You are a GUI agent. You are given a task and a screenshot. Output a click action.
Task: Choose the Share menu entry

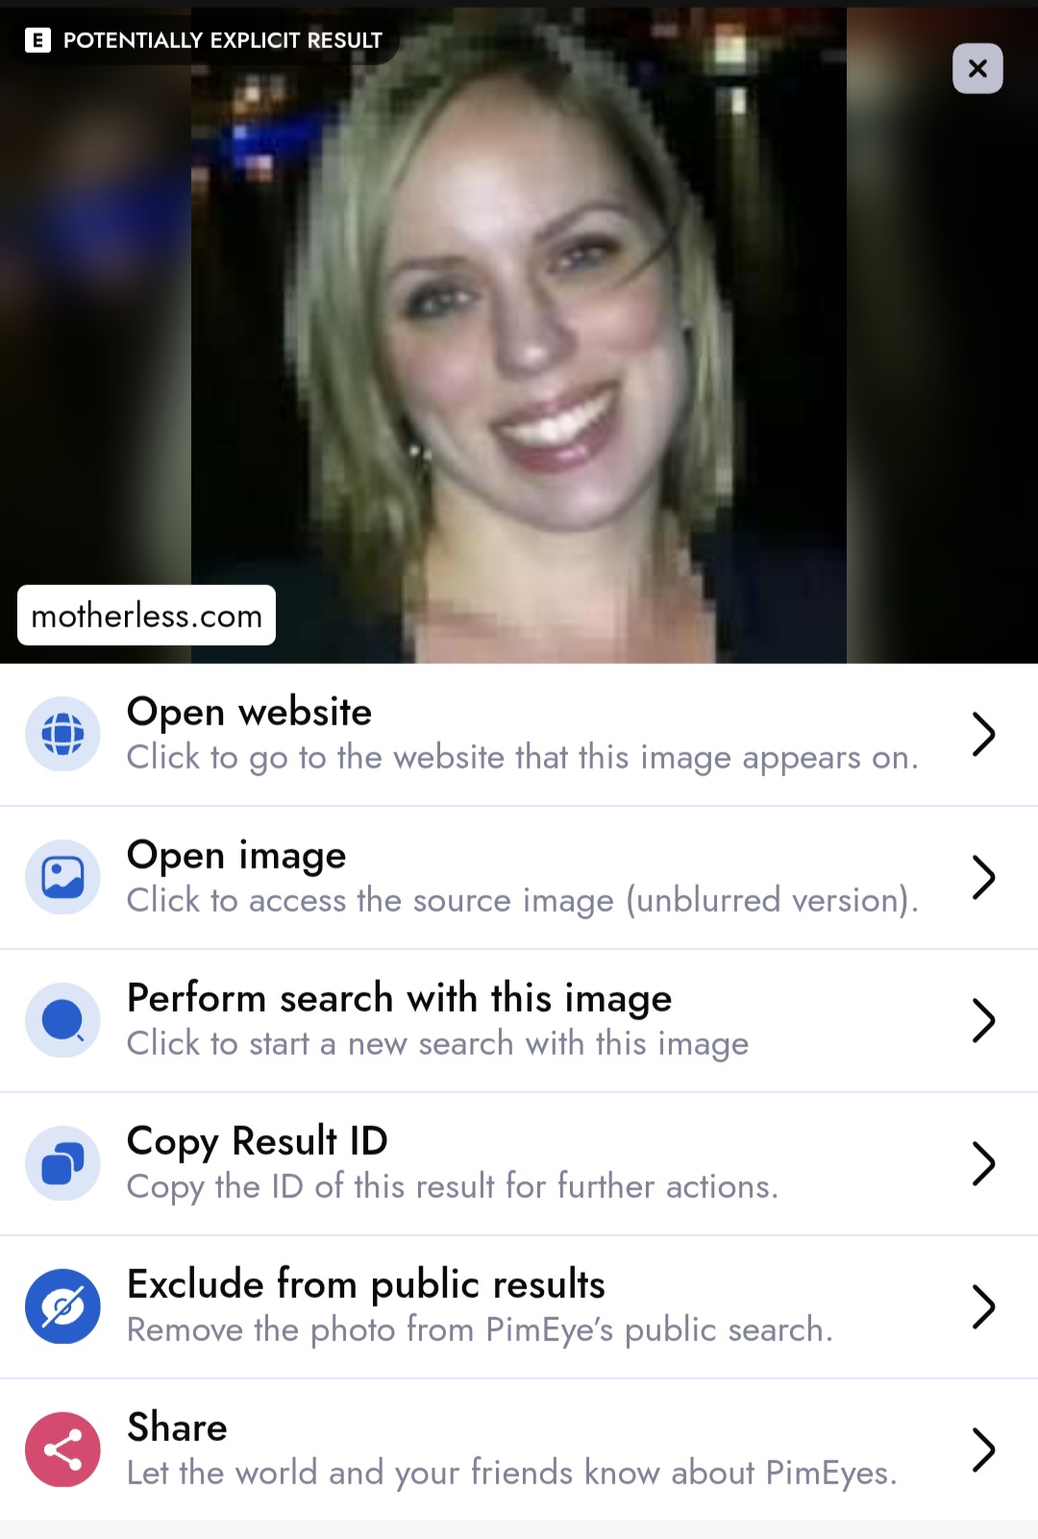177,1428
